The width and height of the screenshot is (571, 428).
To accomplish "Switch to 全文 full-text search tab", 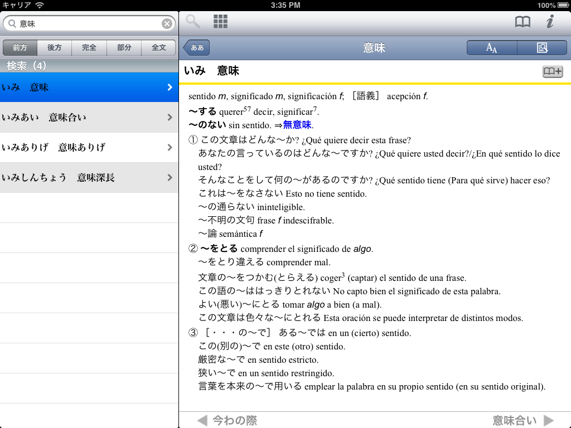I will tap(159, 48).
